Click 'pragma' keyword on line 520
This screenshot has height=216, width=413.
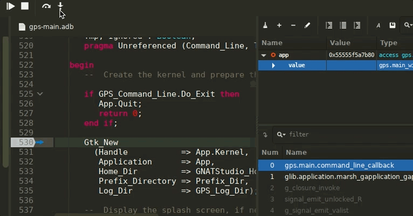(x=99, y=46)
